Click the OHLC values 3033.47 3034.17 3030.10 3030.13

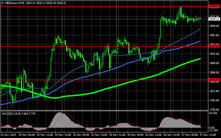point(46,3)
